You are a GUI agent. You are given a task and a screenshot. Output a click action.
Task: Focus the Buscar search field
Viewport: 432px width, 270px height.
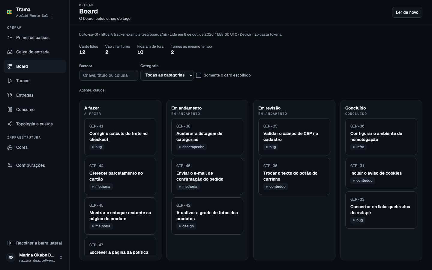pyautogui.click(x=109, y=75)
